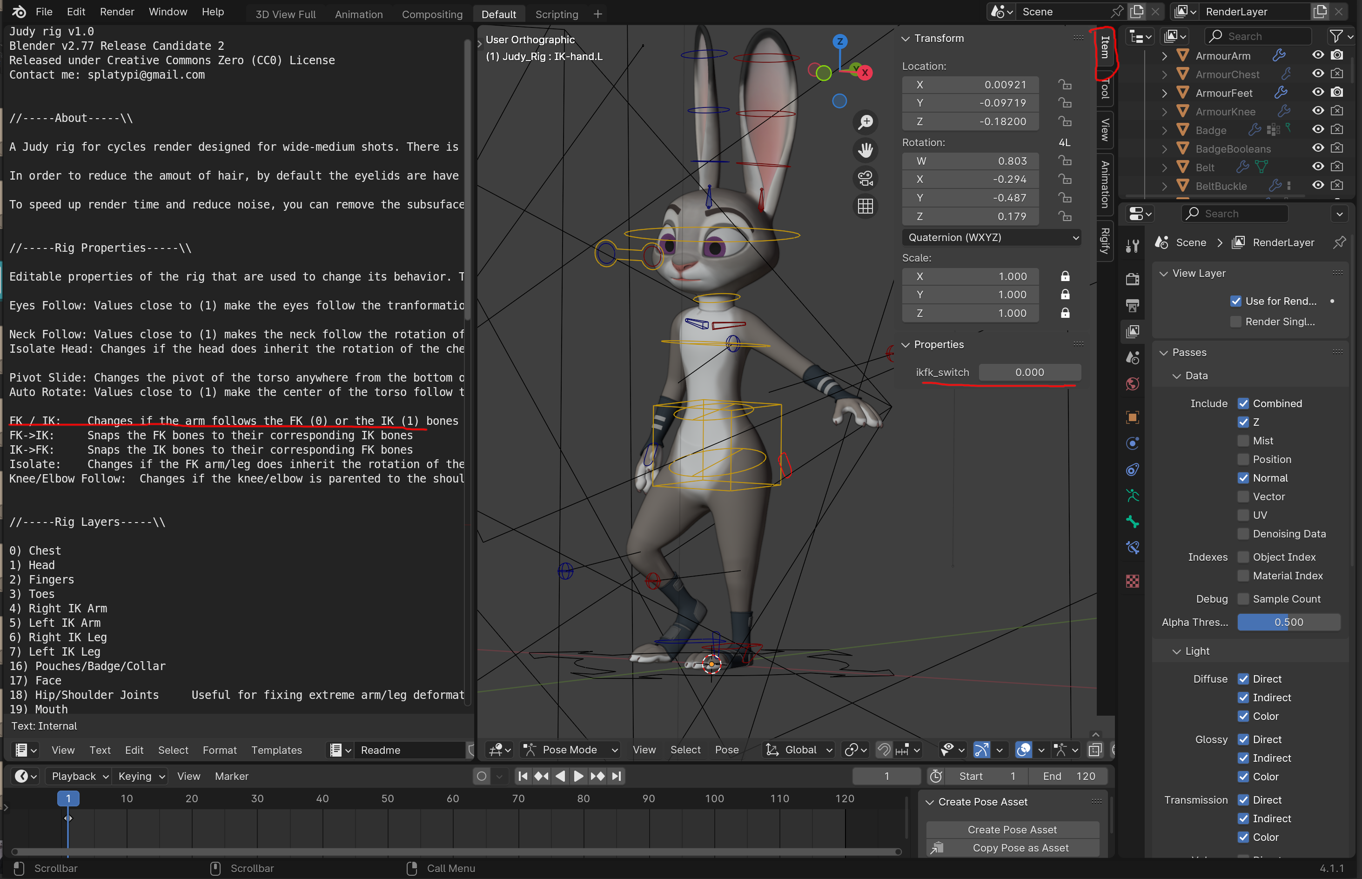The width and height of the screenshot is (1362, 879).
Task: Switch to the Animation workspace tab
Action: (x=358, y=14)
